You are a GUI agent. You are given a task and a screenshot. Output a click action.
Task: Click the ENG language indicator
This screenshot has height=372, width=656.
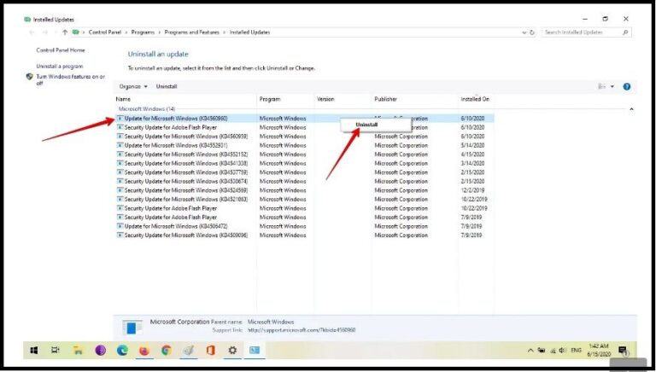[x=576, y=351]
